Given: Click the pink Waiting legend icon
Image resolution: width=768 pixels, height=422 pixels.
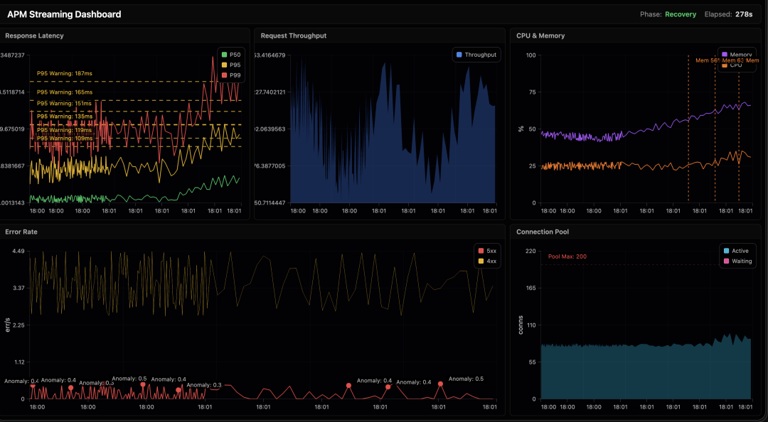Looking at the screenshot, I should 726,261.
